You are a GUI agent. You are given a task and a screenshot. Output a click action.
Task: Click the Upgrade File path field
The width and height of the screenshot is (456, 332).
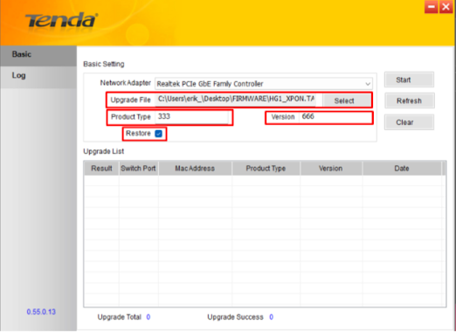coord(236,99)
